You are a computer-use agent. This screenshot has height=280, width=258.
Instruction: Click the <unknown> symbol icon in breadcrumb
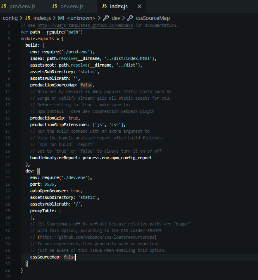[x=61, y=18]
